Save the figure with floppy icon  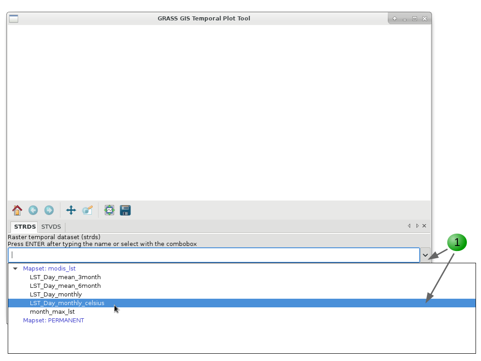point(125,211)
